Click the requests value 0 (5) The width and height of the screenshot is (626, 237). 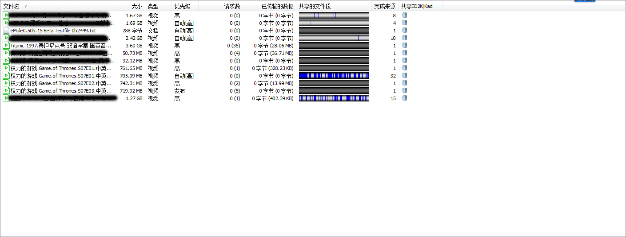pyautogui.click(x=235, y=91)
